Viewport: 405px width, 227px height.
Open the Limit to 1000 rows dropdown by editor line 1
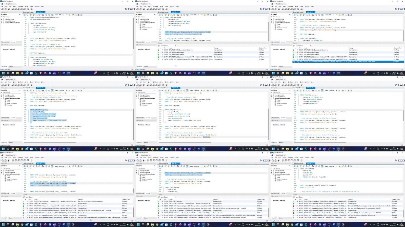pyautogui.click(x=61, y=15)
